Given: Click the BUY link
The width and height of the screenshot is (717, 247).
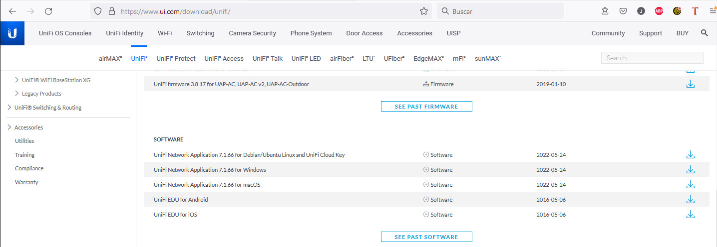Looking at the screenshot, I should click(x=683, y=33).
